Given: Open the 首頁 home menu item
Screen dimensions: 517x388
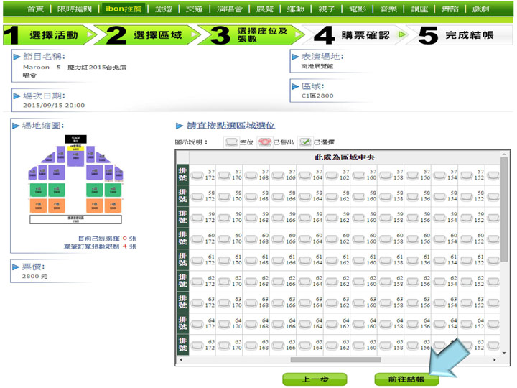Looking at the screenshot, I should click(x=35, y=9).
